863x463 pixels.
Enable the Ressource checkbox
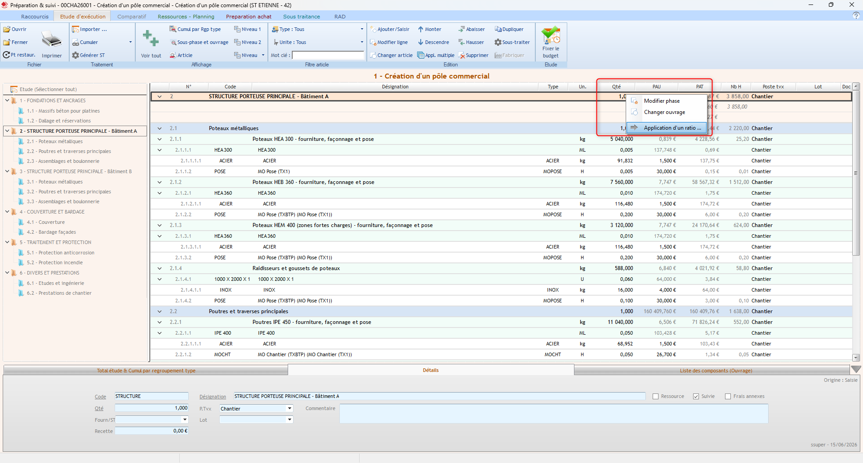(x=655, y=397)
